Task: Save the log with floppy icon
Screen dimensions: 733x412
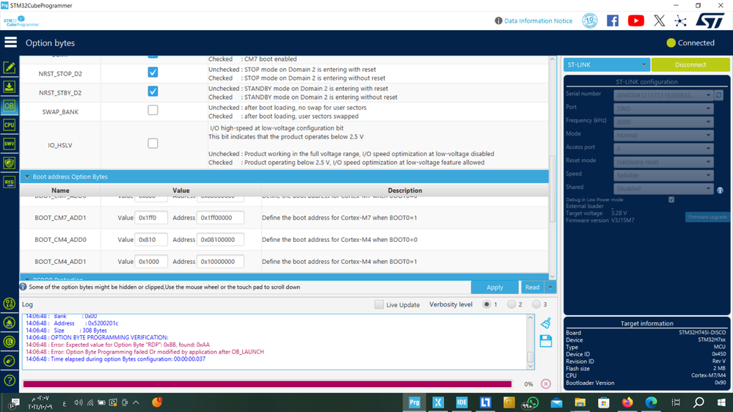Action: (546, 341)
